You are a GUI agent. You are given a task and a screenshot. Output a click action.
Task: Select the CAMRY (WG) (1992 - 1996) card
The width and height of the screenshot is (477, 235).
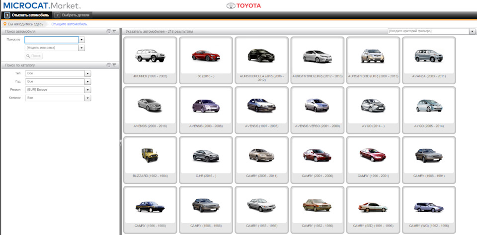tap(429, 210)
